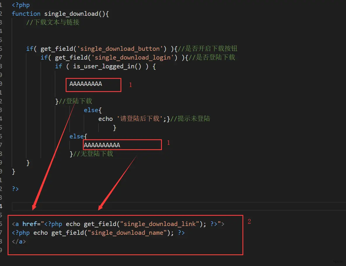Click the comment '//提示未登陆'
The image size is (346, 266).
[190, 119]
